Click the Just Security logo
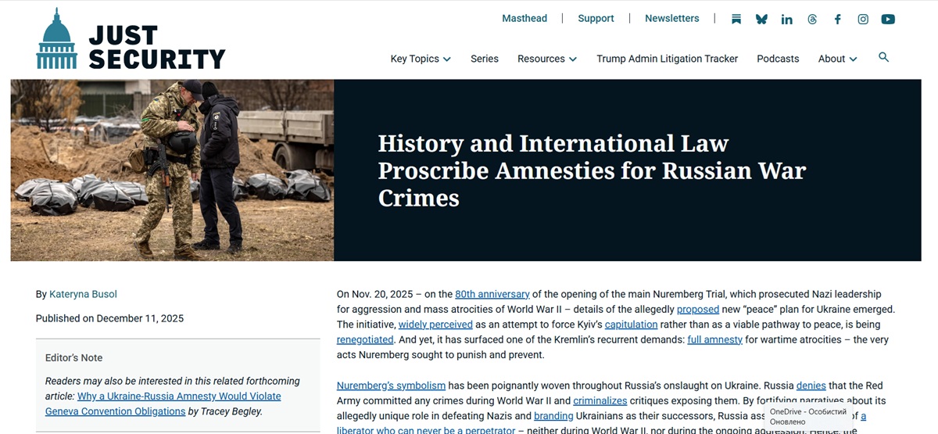 (x=131, y=40)
